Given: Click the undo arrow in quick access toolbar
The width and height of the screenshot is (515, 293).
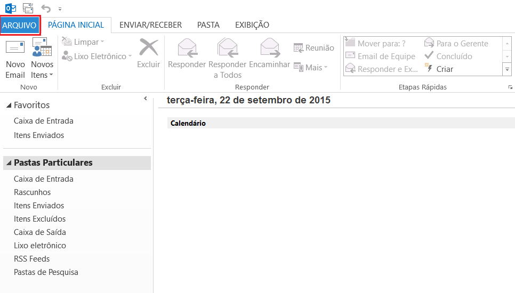Looking at the screenshot, I should tap(45, 8).
